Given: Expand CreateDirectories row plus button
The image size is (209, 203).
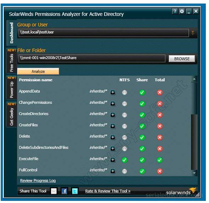Looking at the screenshot, I should click(x=113, y=115).
